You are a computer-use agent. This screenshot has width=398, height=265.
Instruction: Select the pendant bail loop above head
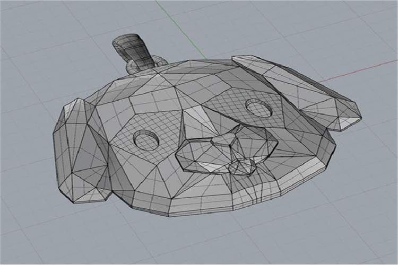click(x=130, y=48)
